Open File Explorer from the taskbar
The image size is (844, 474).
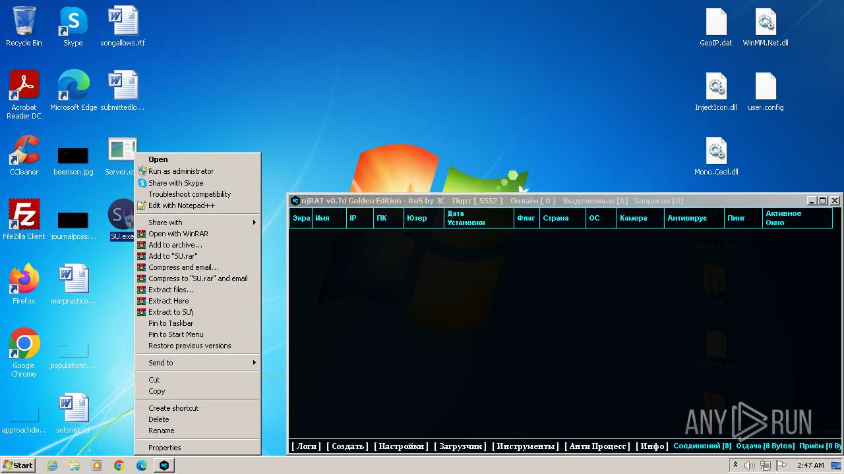pyautogui.click(x=75, y=465)
